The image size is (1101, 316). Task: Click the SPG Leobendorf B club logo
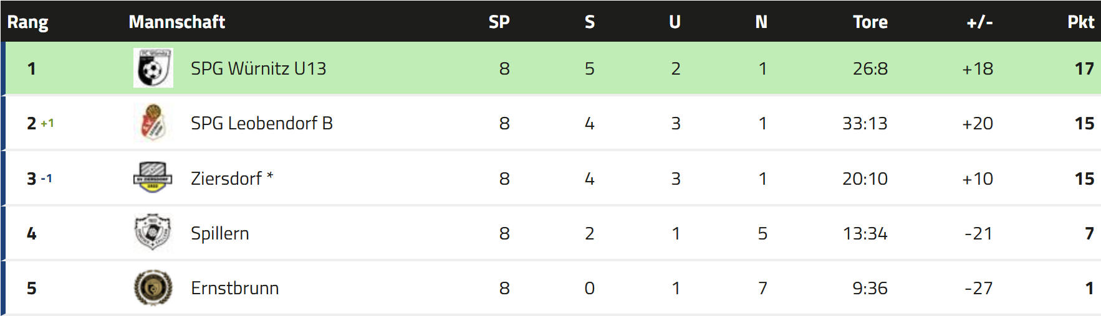(x=153, y=123)
